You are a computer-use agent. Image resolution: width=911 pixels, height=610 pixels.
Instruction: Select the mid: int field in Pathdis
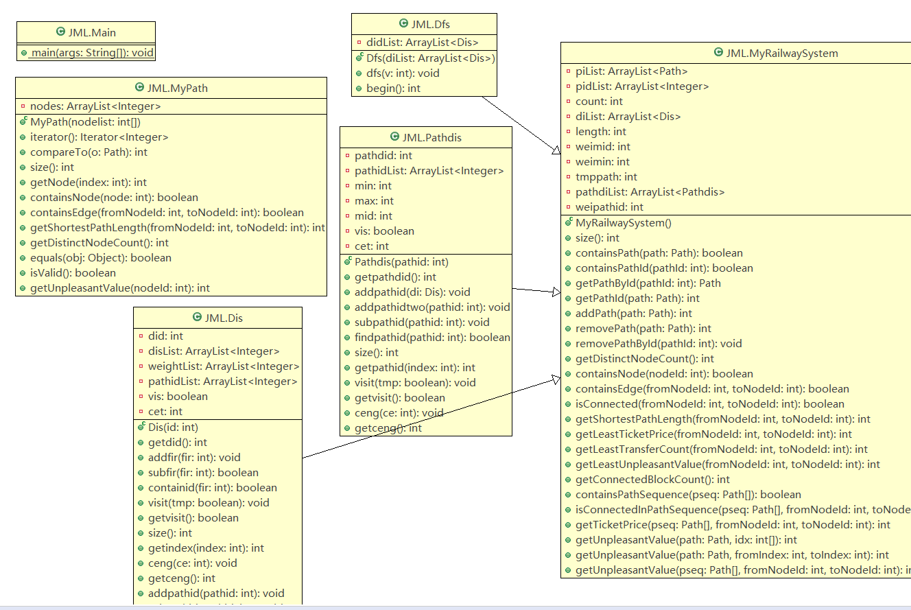[x=372, y=216]
